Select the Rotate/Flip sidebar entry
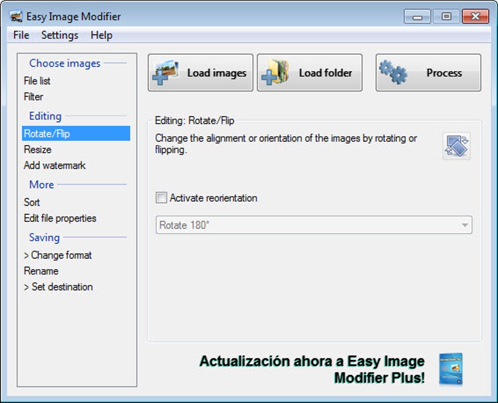Screen dimensions: 498x403 click(x=76, y=133)
